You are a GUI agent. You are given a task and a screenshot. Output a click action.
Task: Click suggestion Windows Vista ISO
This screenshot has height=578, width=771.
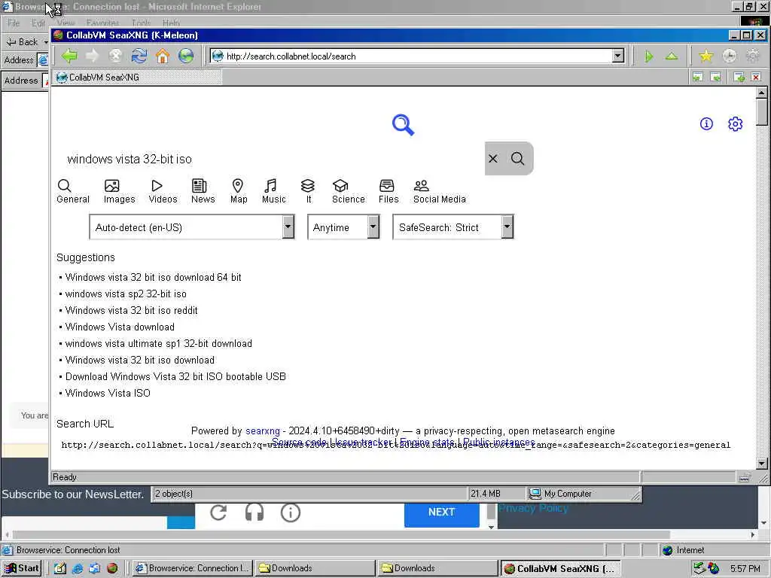[108, 393]
